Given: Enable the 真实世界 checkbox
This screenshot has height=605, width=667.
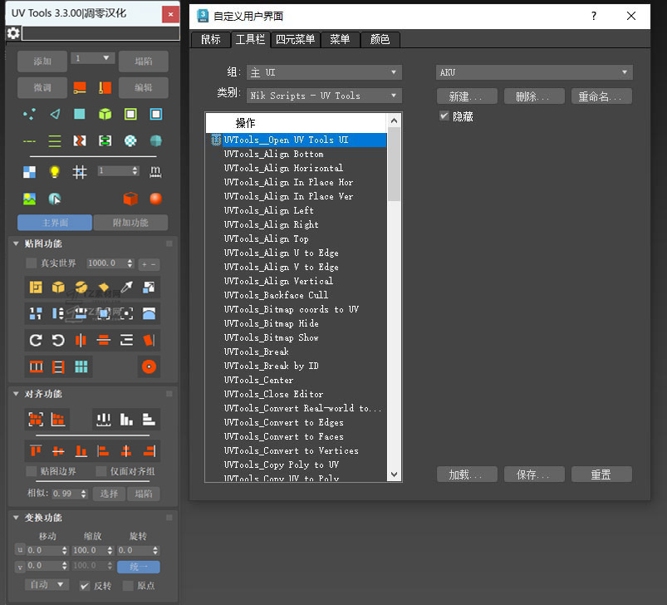Looking at the screenshot, I should [32, 263].
